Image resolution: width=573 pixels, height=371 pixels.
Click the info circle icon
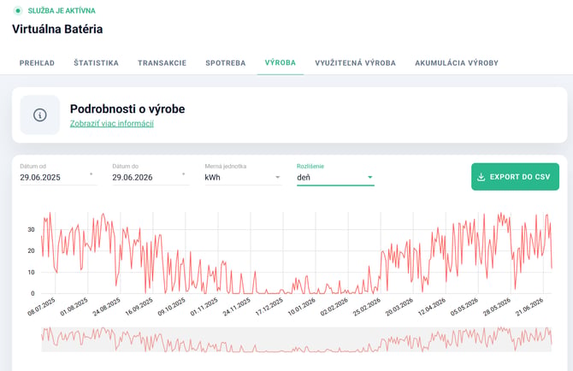click(40, 115)
